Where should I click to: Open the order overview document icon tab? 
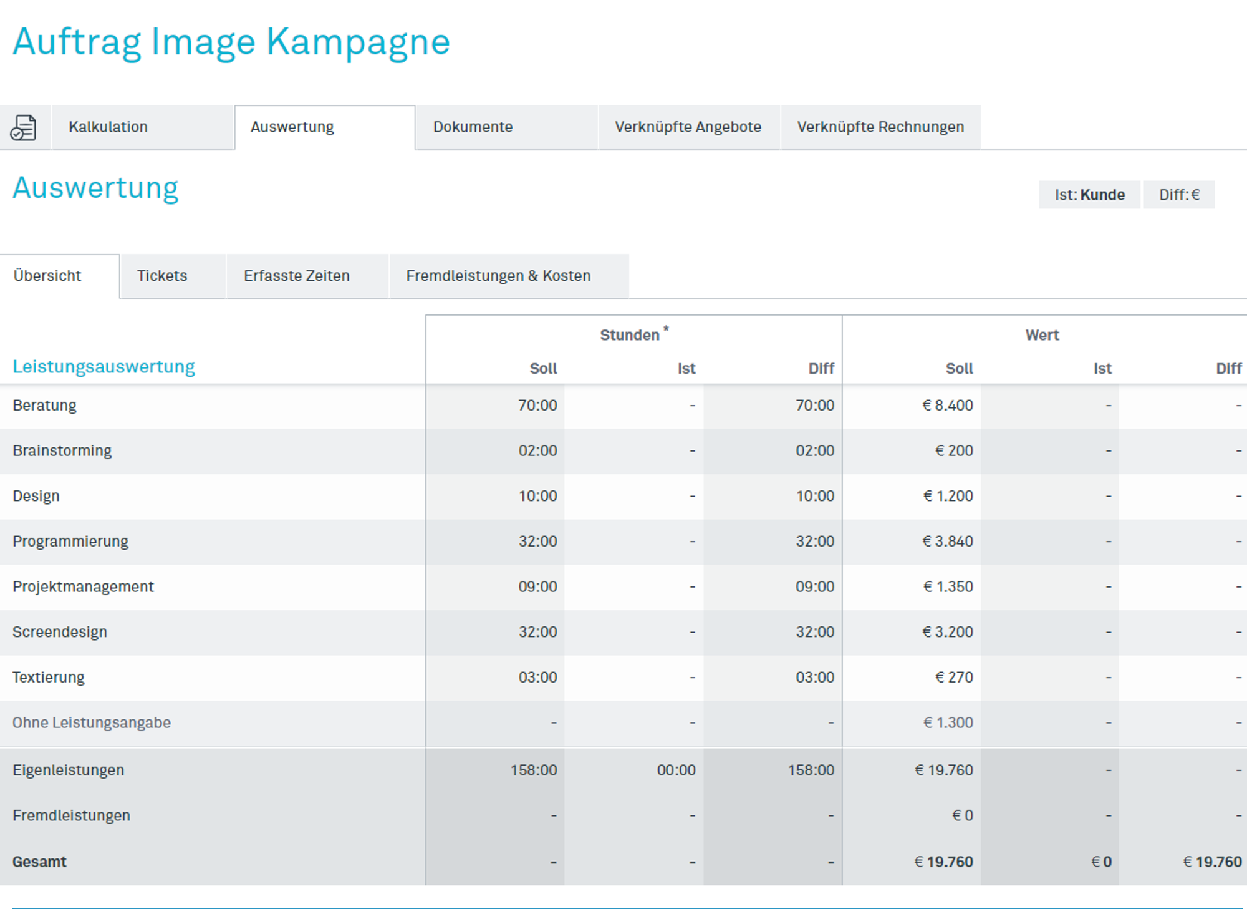24,127
